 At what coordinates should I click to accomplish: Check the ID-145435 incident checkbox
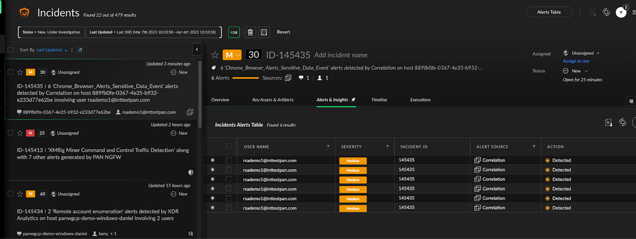(11, 72)
